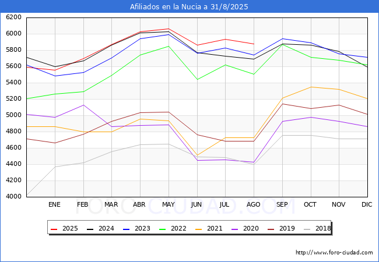Screen dimensions: 379x262
Task: Click the MAY month axis label
Action: click(x=169, y=204)
